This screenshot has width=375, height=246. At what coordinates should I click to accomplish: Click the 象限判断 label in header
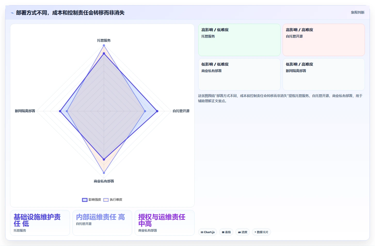tap(357, 12)
